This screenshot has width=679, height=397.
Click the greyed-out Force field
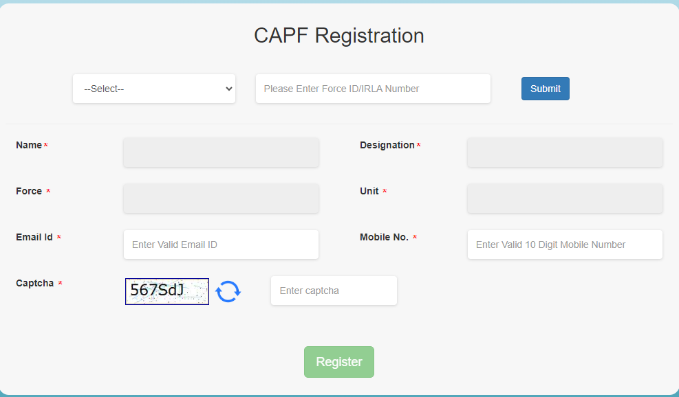221,198
